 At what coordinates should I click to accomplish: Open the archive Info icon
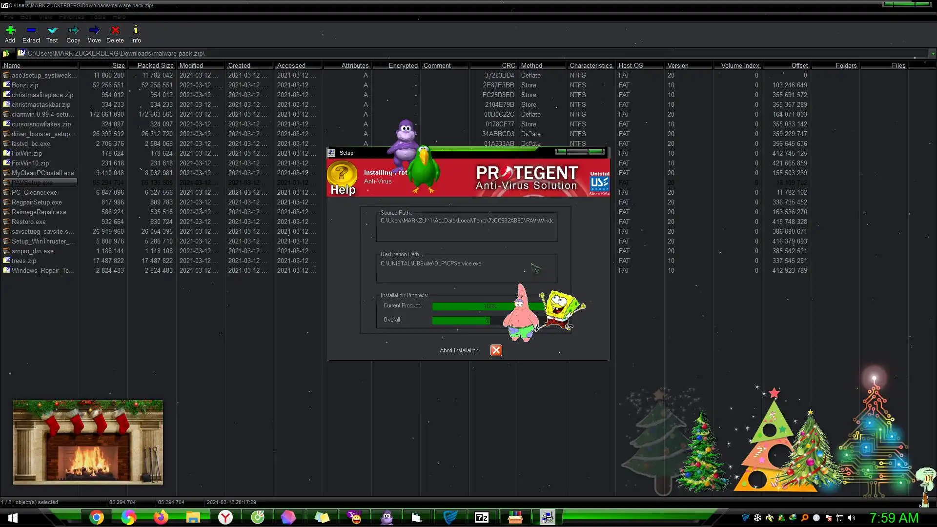[136, 31]
